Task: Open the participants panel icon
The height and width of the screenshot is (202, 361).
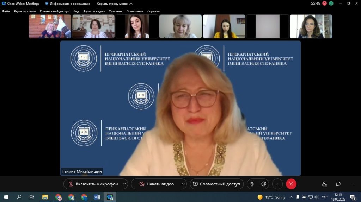Action: point(324,184)
